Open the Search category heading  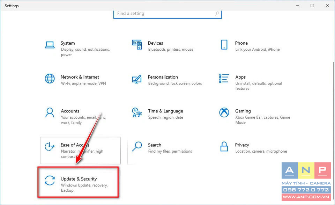[x=155, y=145]
